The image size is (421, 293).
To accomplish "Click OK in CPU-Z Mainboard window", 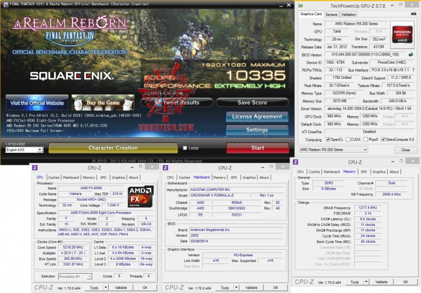I will (276, 288).
